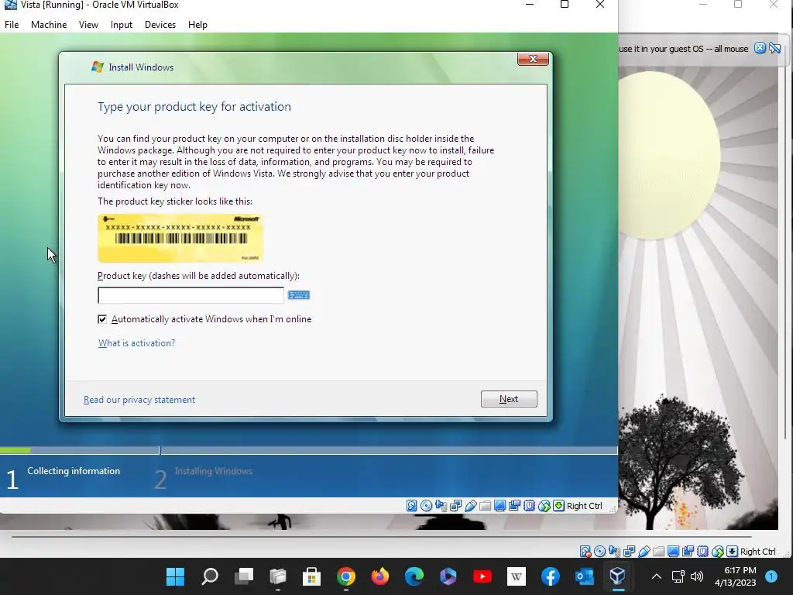Click into the Product key input field
This screenshot has width=793, height=595.
191,295
